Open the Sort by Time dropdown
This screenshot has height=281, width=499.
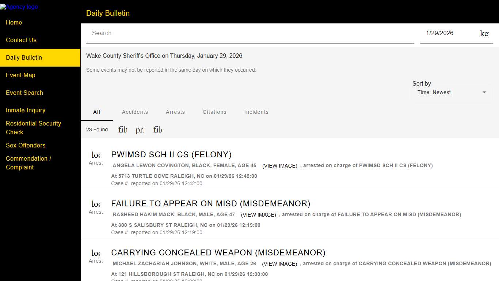[x=452, y=92]
